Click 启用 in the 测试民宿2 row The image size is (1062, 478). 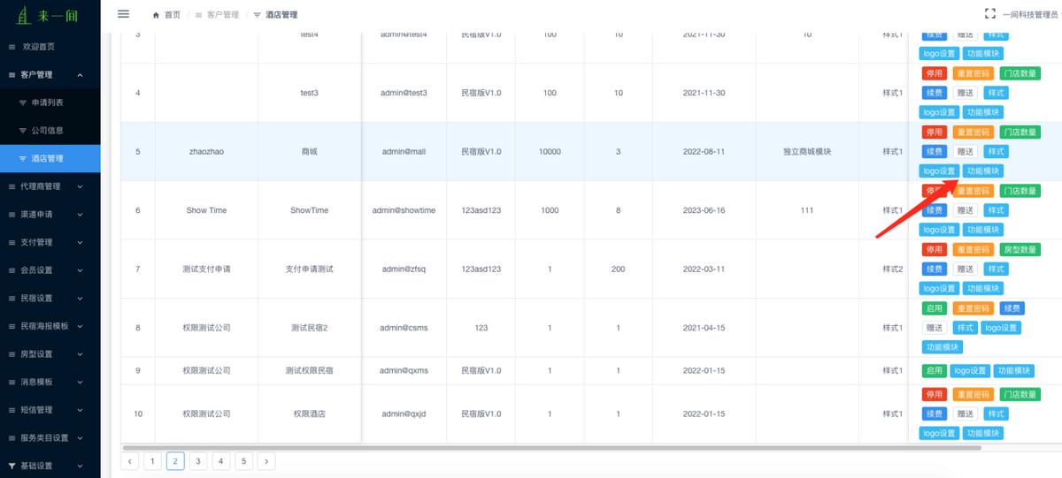click(934, 308)
